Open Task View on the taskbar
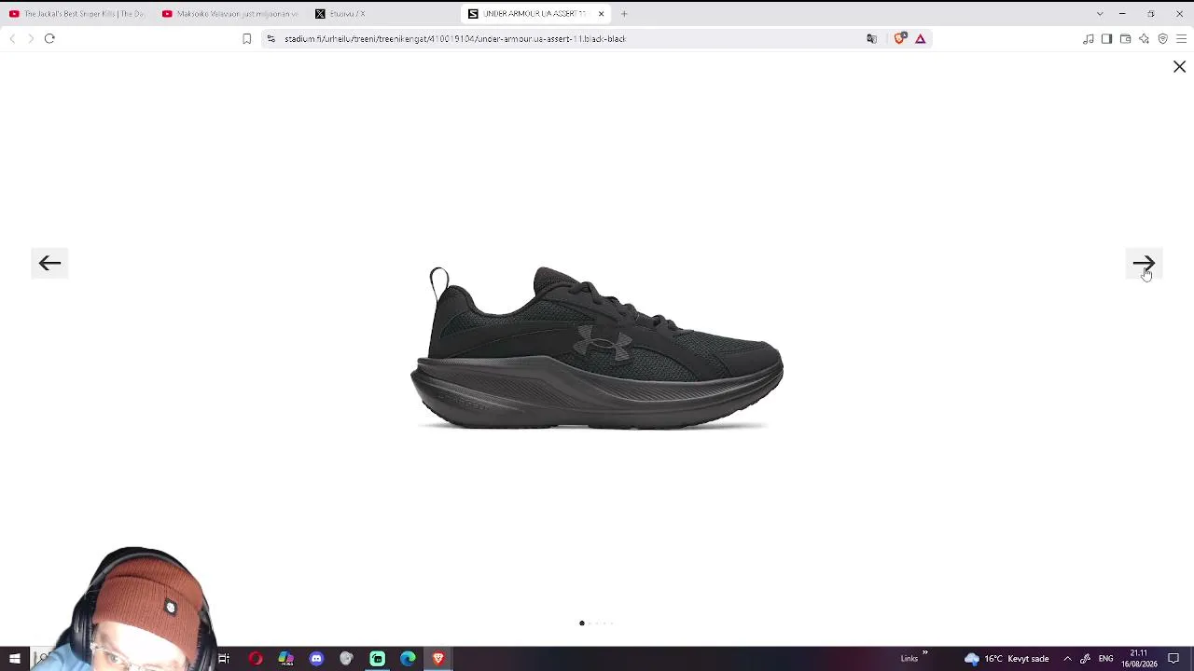This screenshot has height=671, width=1194. pyautogui.click(x=224, y=659)
